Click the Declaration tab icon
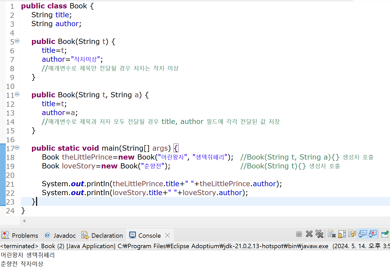Screen dimensions: 390x272 [x=85, y=235]
